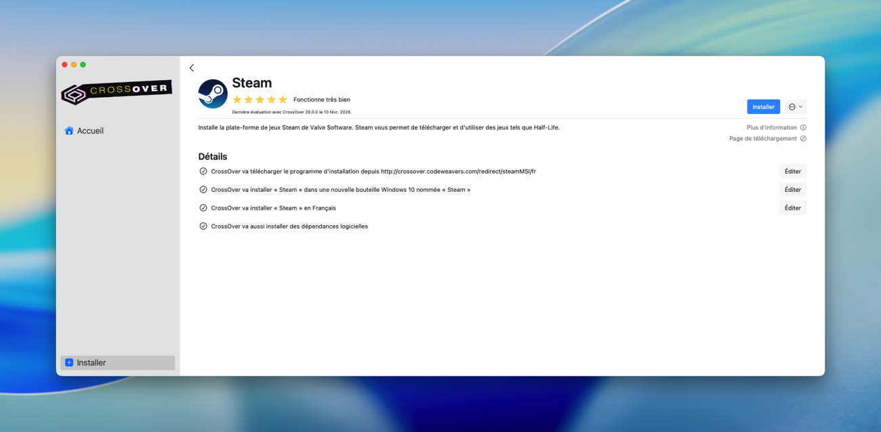Click the green full-screen window button
This screenshot has height=432, width=881.
pos(83,64)
